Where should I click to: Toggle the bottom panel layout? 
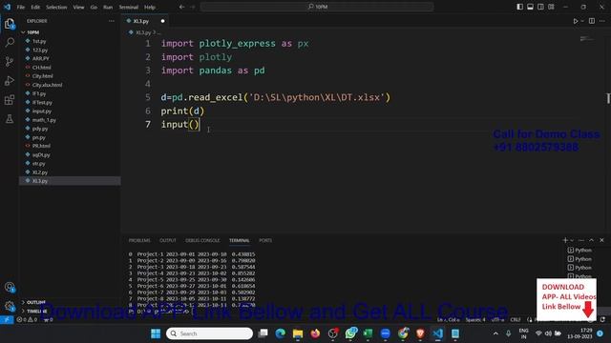pos(531,7)
